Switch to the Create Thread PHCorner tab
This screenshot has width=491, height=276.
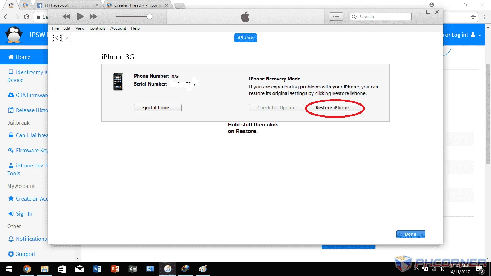pyautogui.click(x=138, y=5)
